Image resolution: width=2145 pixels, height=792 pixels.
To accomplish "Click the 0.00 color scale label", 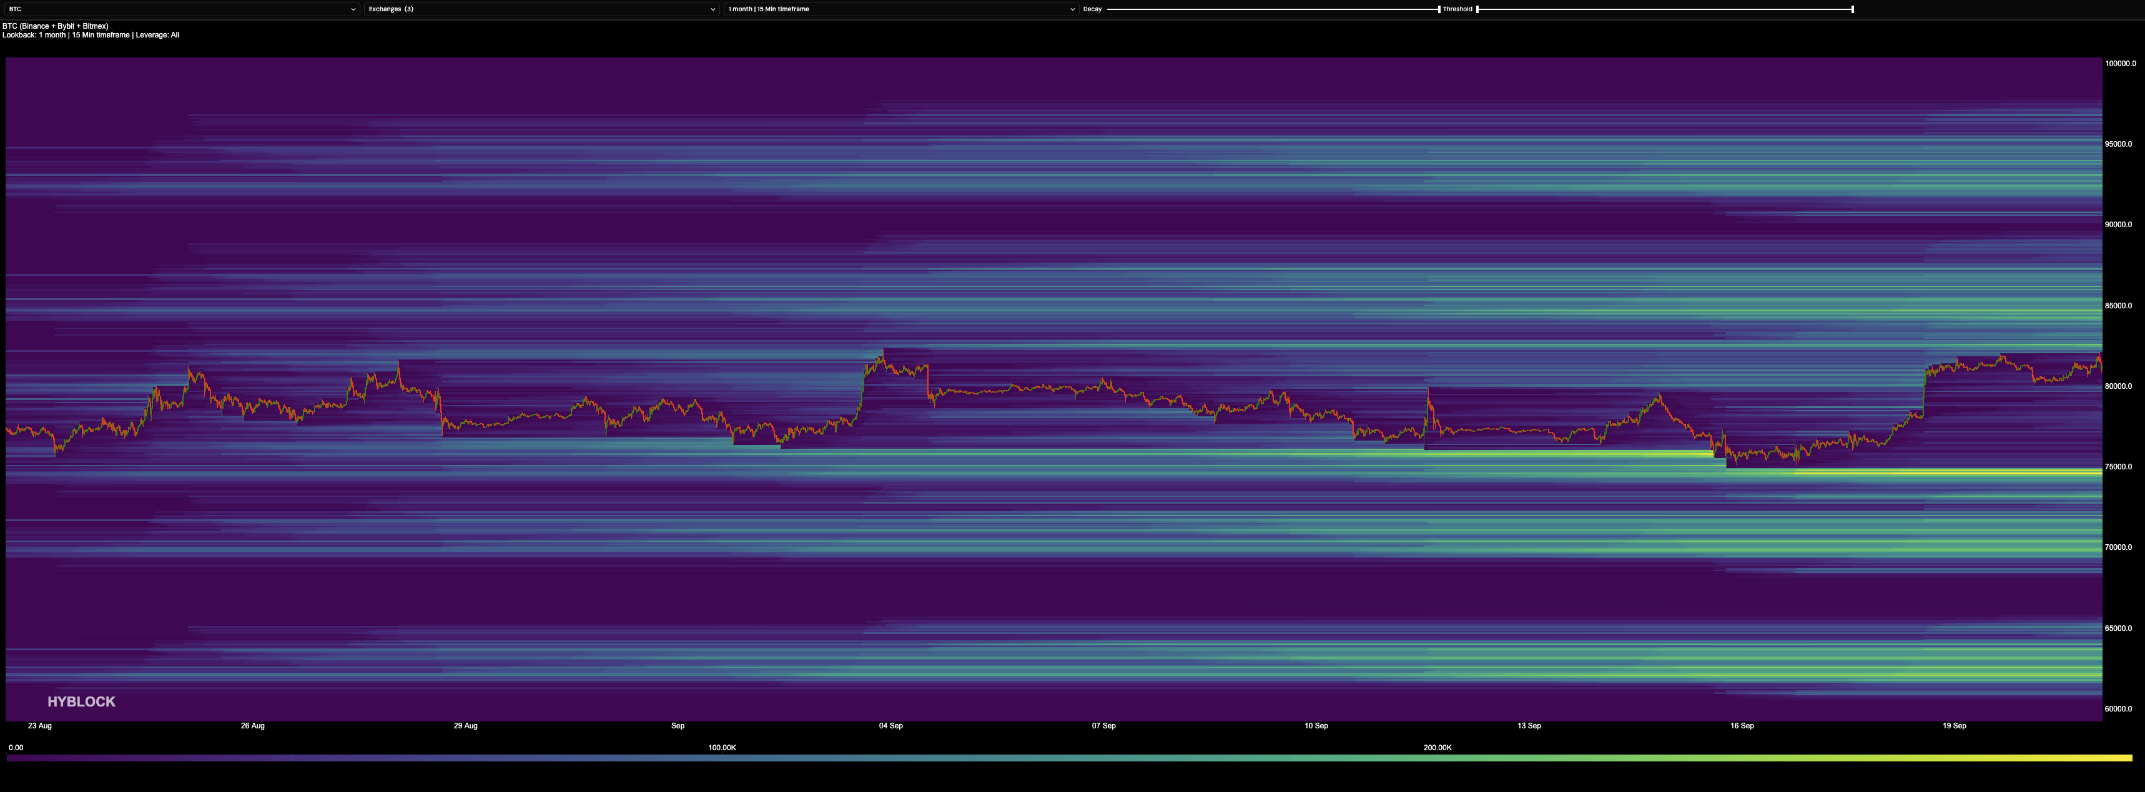I will [16, 748].
